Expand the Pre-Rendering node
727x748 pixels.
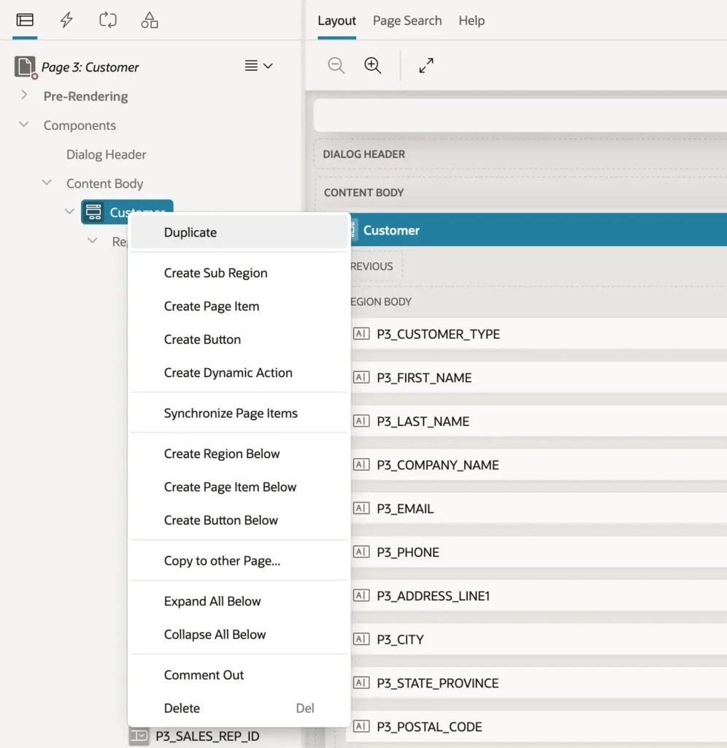pyautogui.click(x=24, y=95)
